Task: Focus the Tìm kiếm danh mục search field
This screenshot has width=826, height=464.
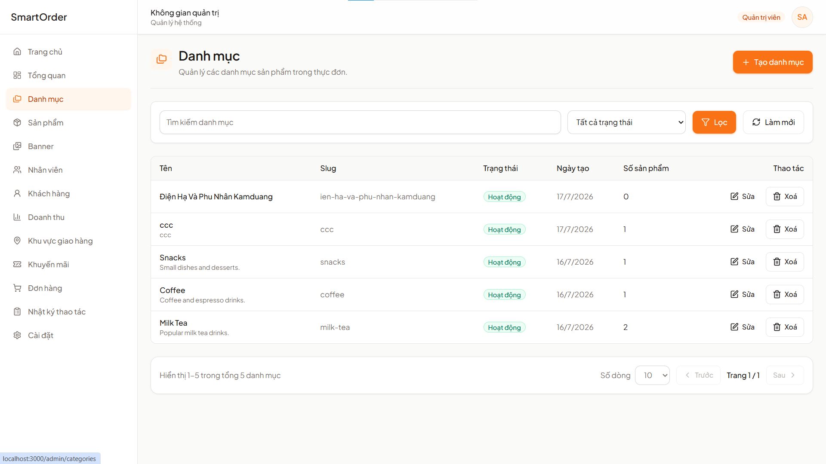Action: click(360, 122)
